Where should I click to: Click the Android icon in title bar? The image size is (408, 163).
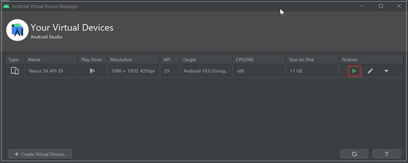tap(6, 6)
